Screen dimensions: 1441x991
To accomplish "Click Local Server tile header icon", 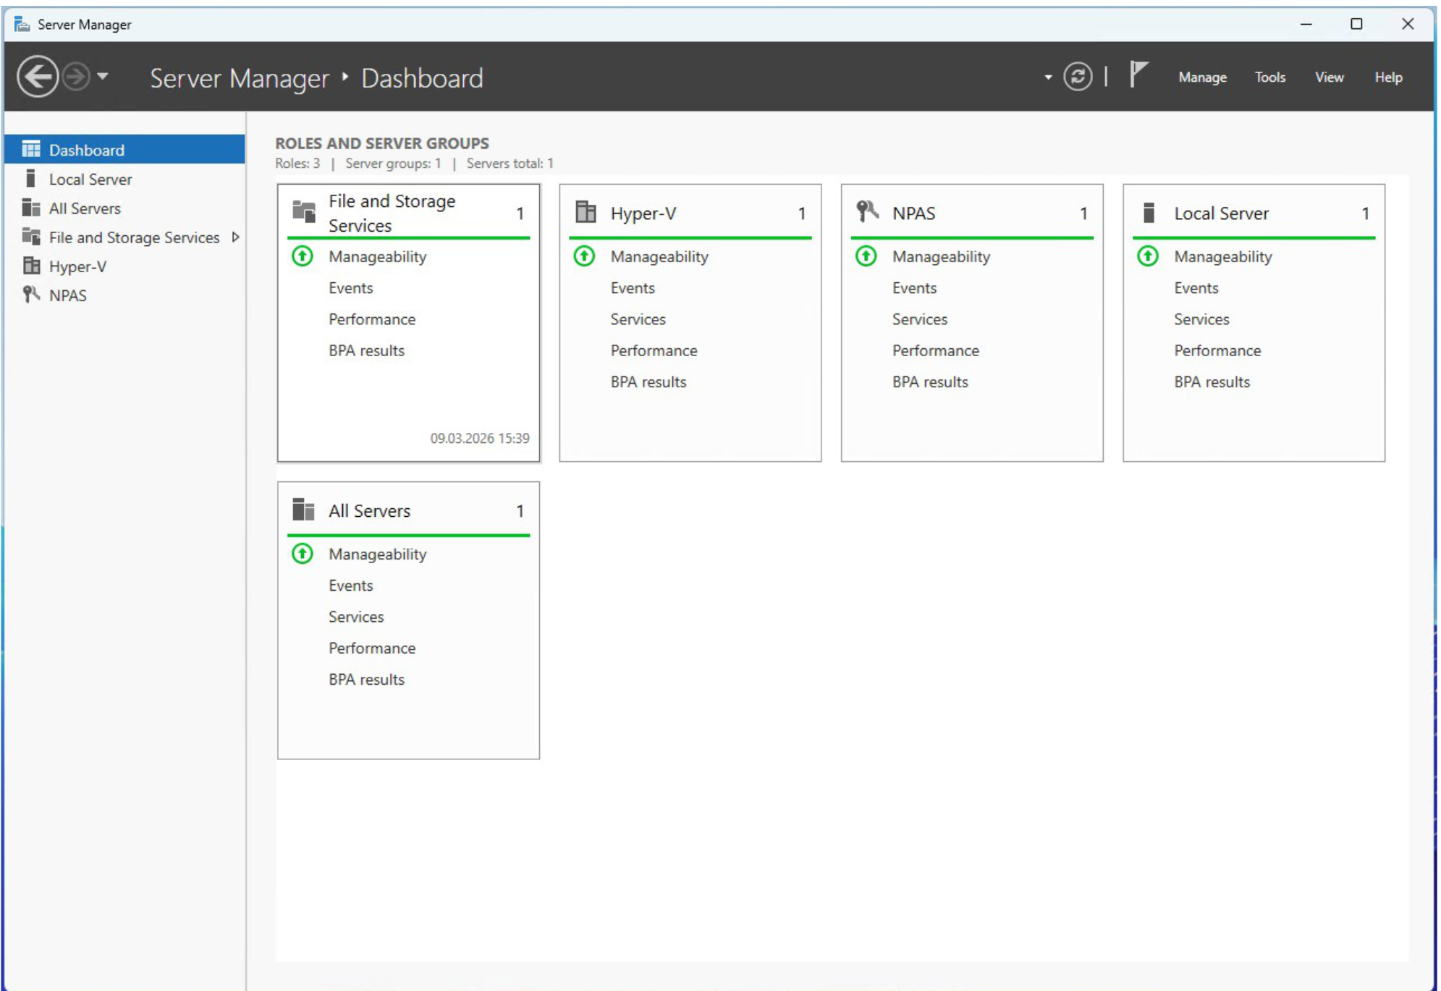I will coord(1149,213).
